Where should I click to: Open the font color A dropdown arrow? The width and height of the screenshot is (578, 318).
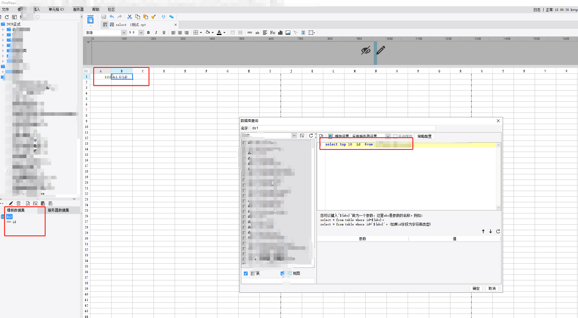224,33
